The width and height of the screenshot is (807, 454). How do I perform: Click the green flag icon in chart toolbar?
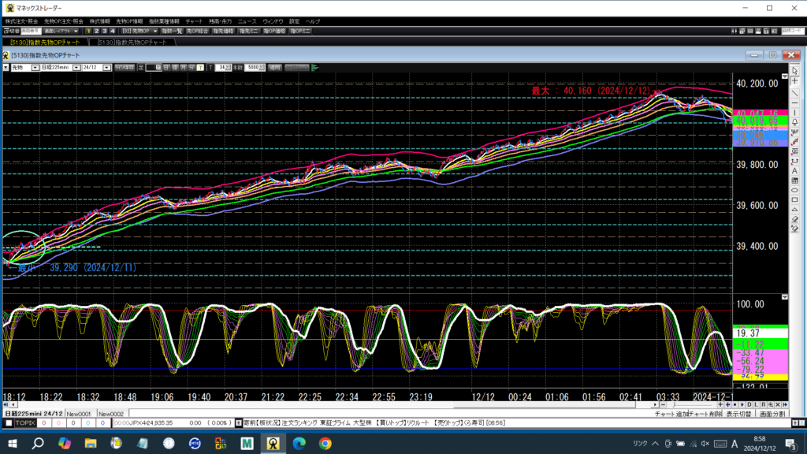[x=315, y=68]
